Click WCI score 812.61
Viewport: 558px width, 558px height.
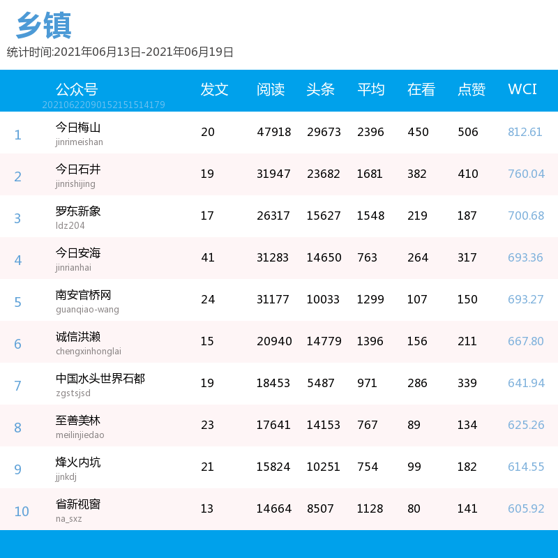click(525, 132)
